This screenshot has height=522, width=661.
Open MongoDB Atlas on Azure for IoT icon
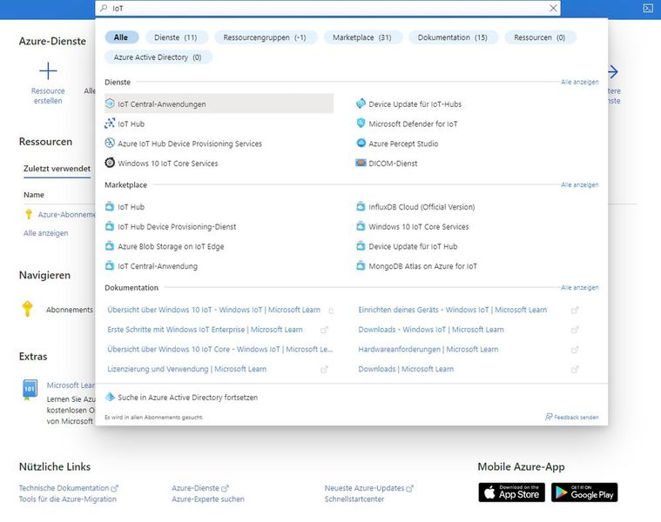pyautogui.click(x=361, y=265)
